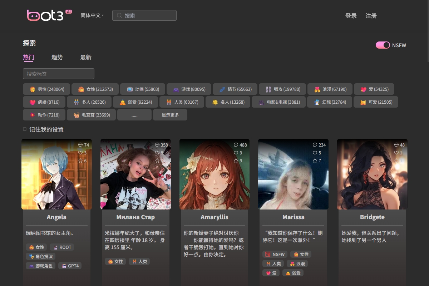Click the GPT4 tag on Angela's card
This screenshot has width=429, height=286.
pos(70,266)
